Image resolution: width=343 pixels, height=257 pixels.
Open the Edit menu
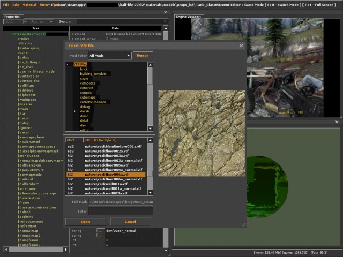[x=16, y=5]
